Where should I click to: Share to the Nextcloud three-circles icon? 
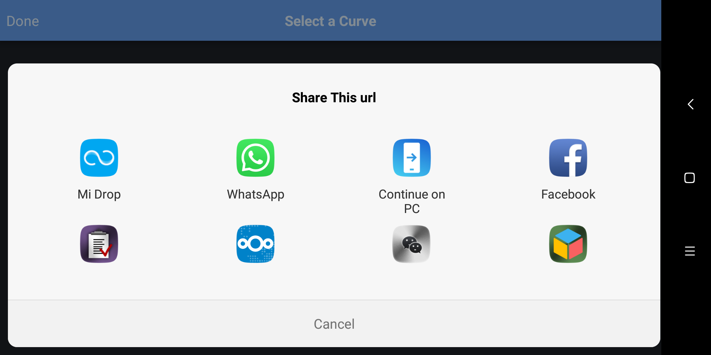255,244
